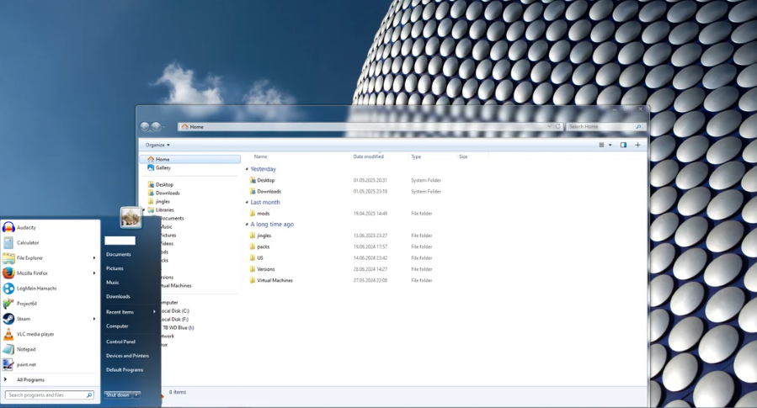
Task: Expand the address bar history dropdown
Action: [x=549, y=126]
